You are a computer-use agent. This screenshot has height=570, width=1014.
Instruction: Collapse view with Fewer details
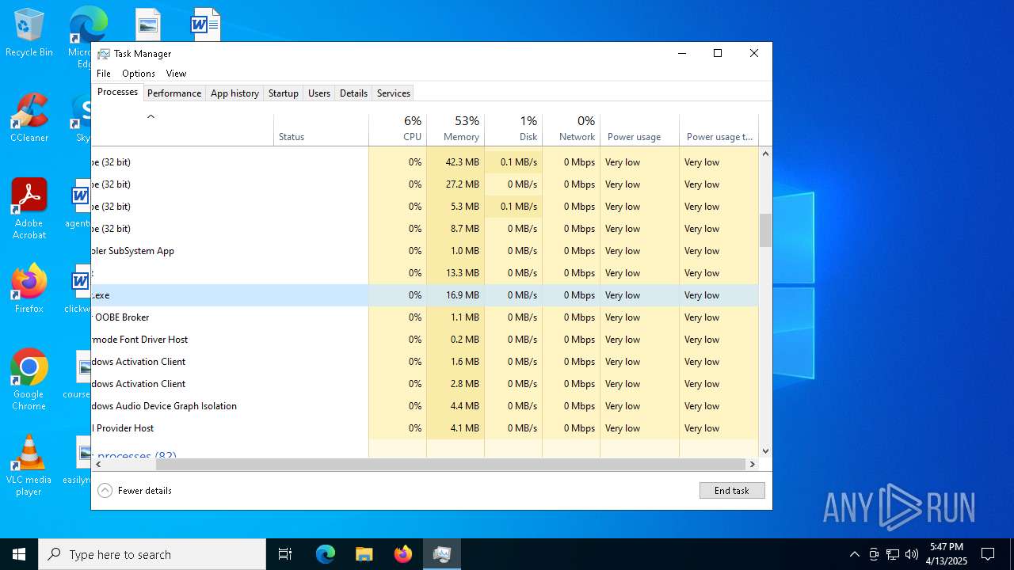[x=135, y=491]
